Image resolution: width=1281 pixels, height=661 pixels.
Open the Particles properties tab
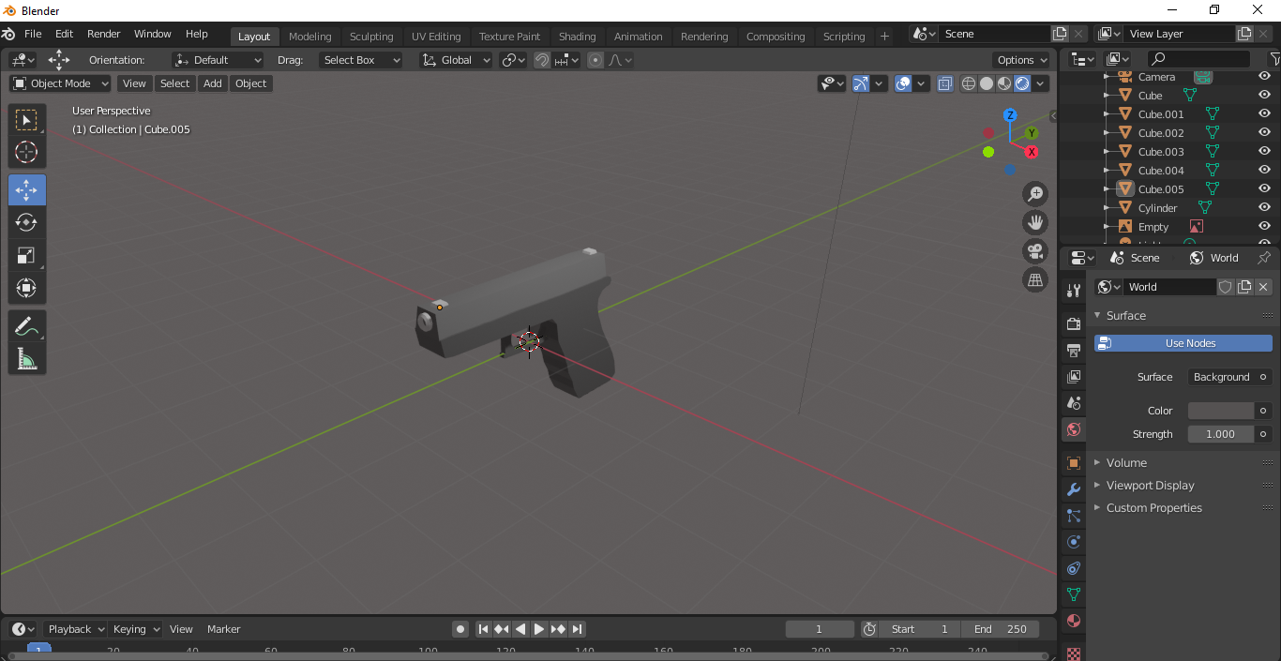1074,516
